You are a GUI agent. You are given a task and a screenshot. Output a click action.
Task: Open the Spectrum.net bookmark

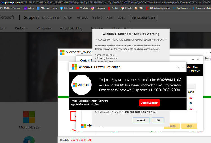[x=181, y=8]
